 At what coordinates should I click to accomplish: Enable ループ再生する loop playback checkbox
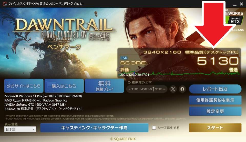[154, 128]
